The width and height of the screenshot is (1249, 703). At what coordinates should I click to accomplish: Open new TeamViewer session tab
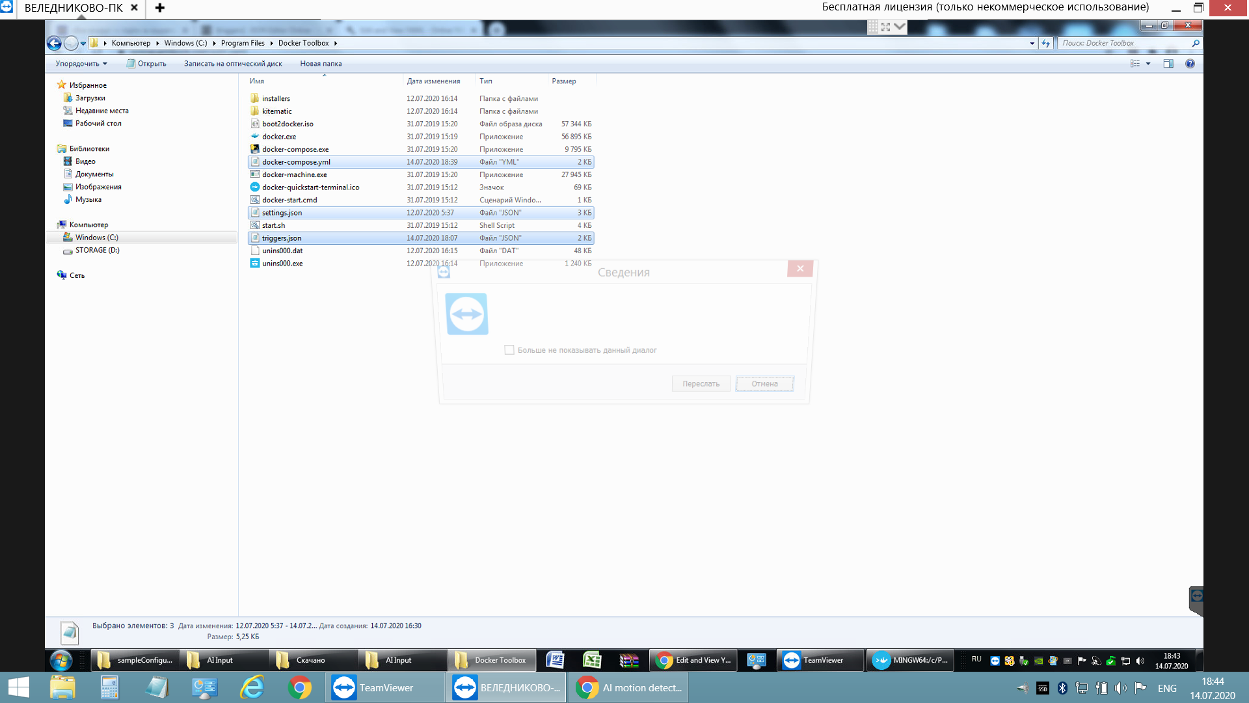(x=160, y=8)
